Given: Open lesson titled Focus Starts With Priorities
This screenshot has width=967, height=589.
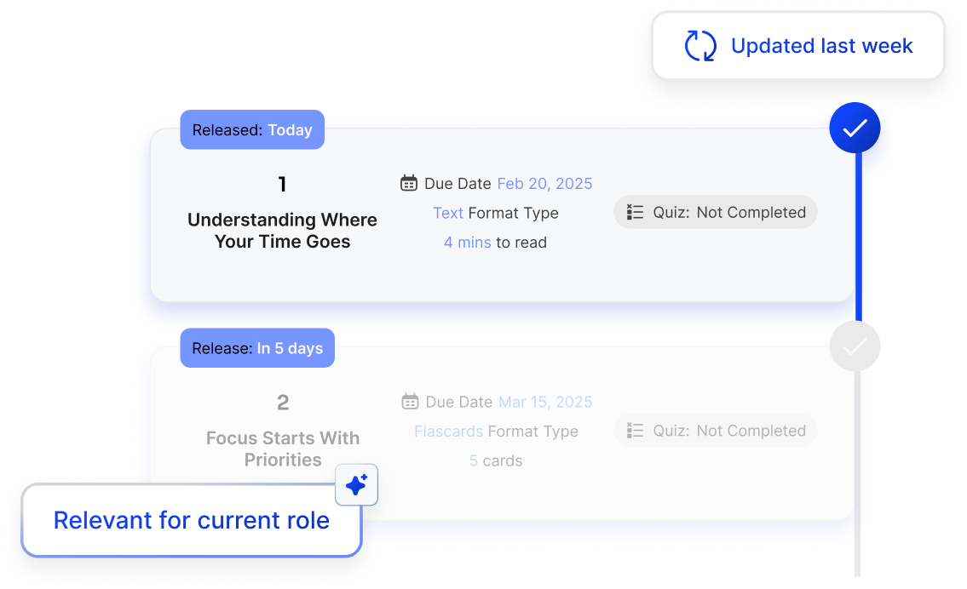Looking at the screenshot, I should (x=283, y=449).
